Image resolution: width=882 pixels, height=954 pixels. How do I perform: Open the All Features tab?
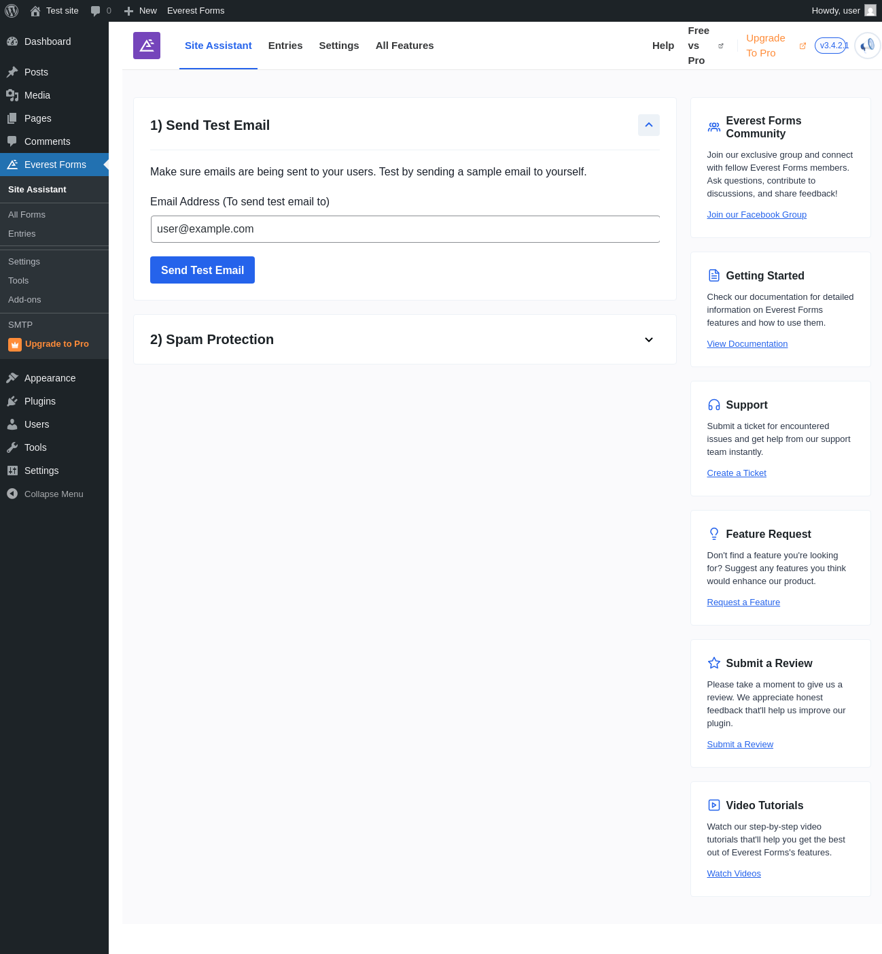405,46
